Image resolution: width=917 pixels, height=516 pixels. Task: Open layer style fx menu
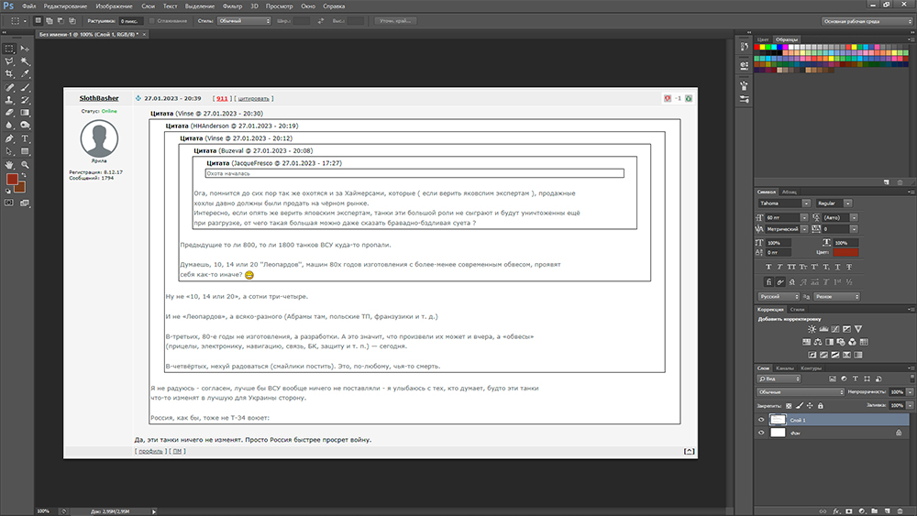[x=836, y=511]
